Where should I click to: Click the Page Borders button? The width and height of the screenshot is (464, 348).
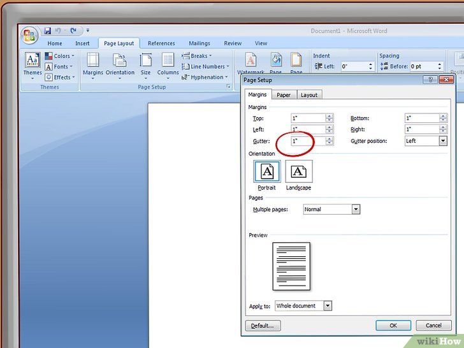(296, 63)
